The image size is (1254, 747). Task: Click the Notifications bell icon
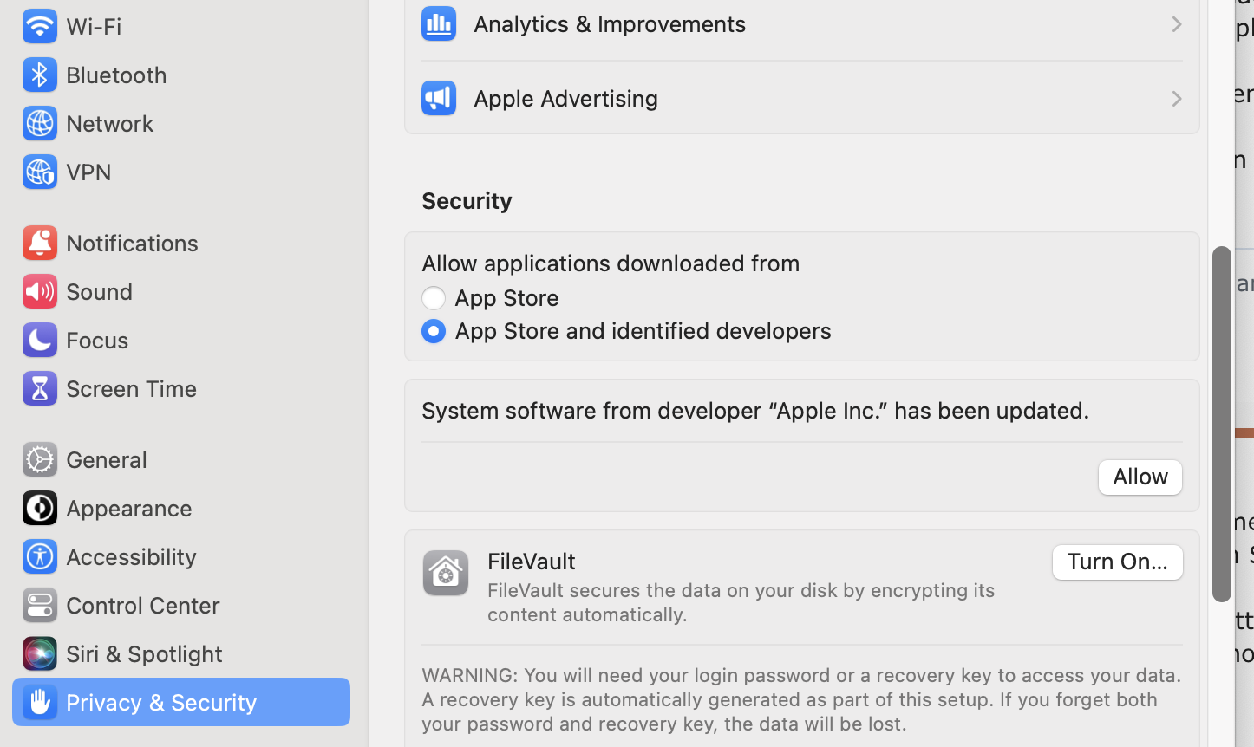click(x=39, y=243)
